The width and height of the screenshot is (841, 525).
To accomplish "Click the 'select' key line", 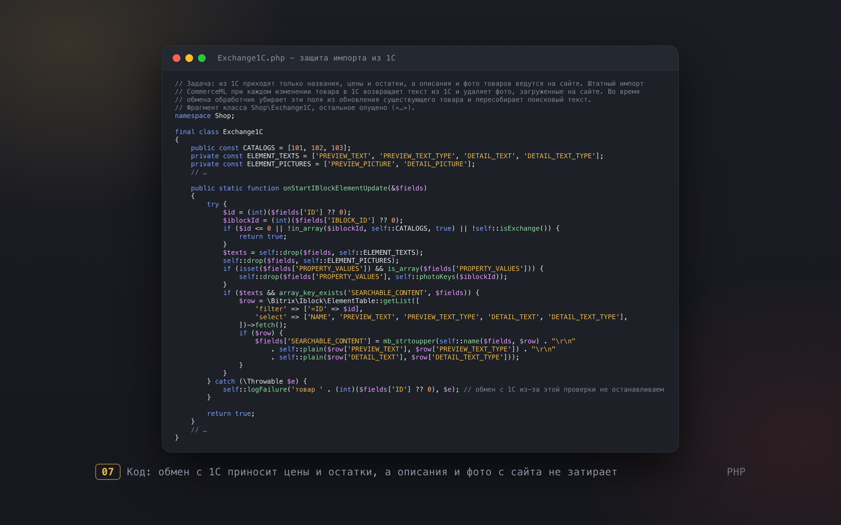I will tap(441, 317).
